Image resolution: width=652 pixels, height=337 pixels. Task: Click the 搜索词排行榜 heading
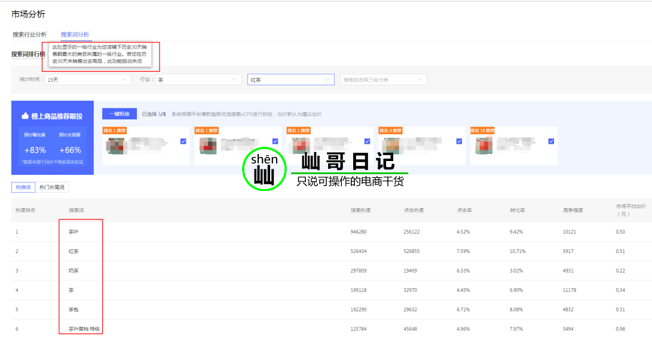(x=28, y=54)
